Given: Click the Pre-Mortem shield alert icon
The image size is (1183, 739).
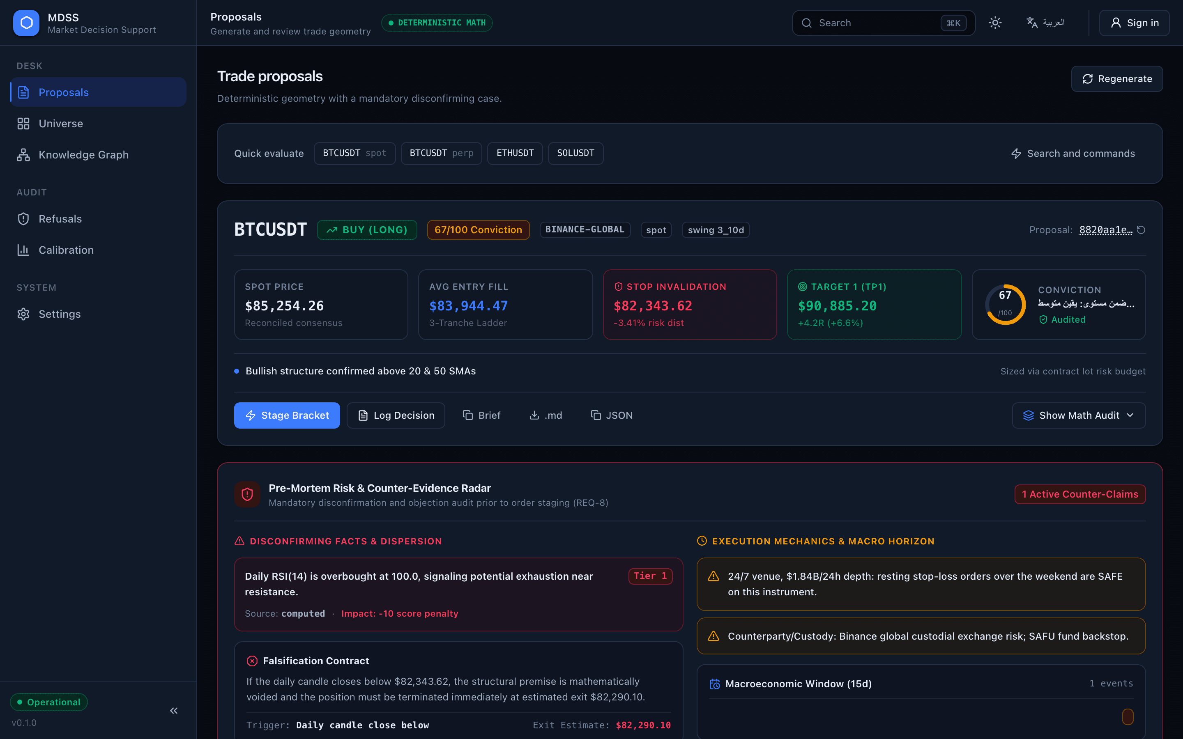Looking at the screenshot, I should pyautogui.click(x=247, y=494).
